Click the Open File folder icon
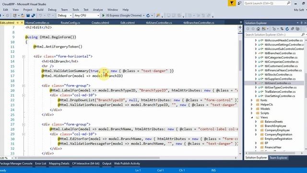The height and width of the screenshot is (173, 307). tap(23, 15)
